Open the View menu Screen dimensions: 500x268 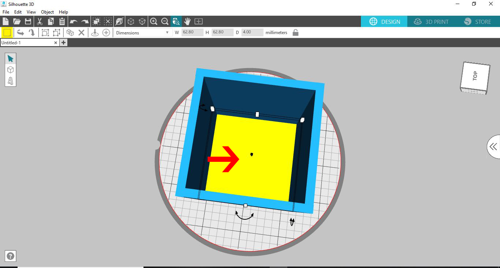31,12
